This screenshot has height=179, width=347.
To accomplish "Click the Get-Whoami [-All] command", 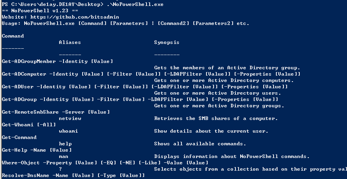I will point(29,125).
